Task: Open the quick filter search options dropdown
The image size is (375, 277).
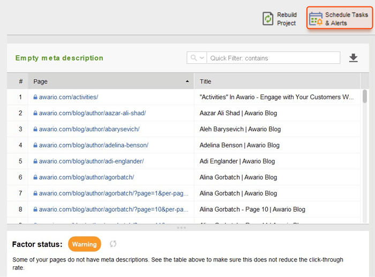Action: pos(197,58)
